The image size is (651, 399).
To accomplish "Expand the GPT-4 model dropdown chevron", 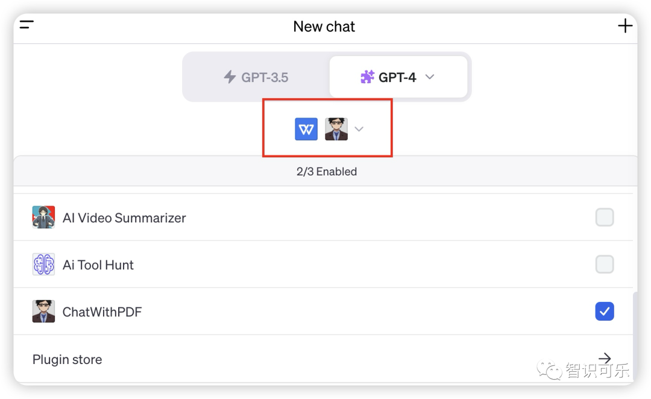I will pyautogui.click(x=430, y=77).
